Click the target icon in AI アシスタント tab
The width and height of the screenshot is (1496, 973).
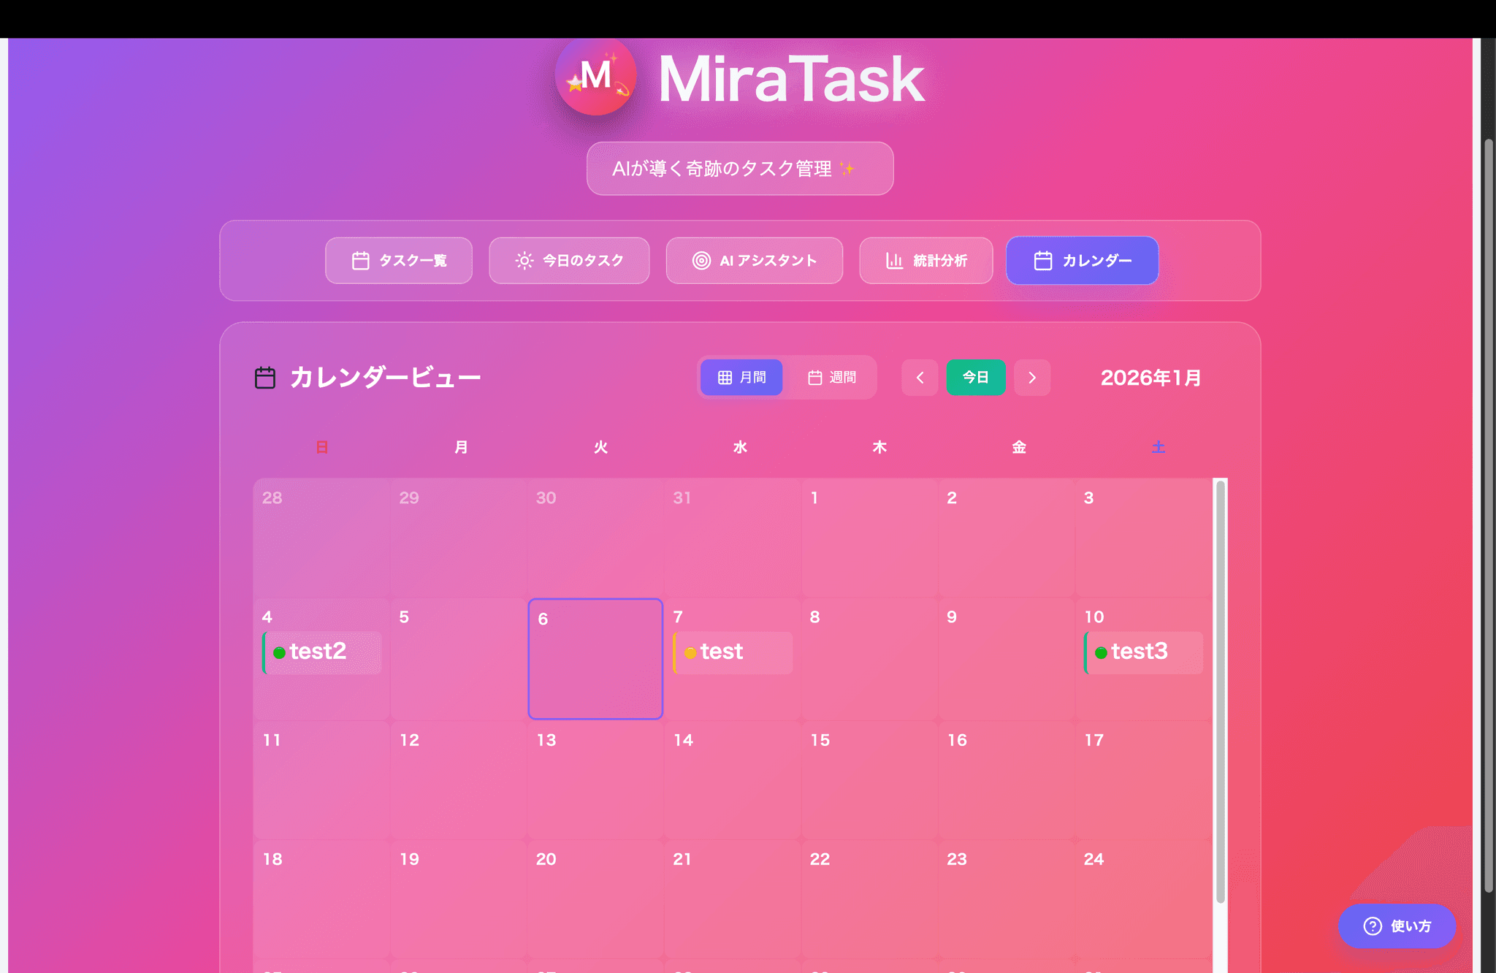pyautogui.click(x=701, y=261)
